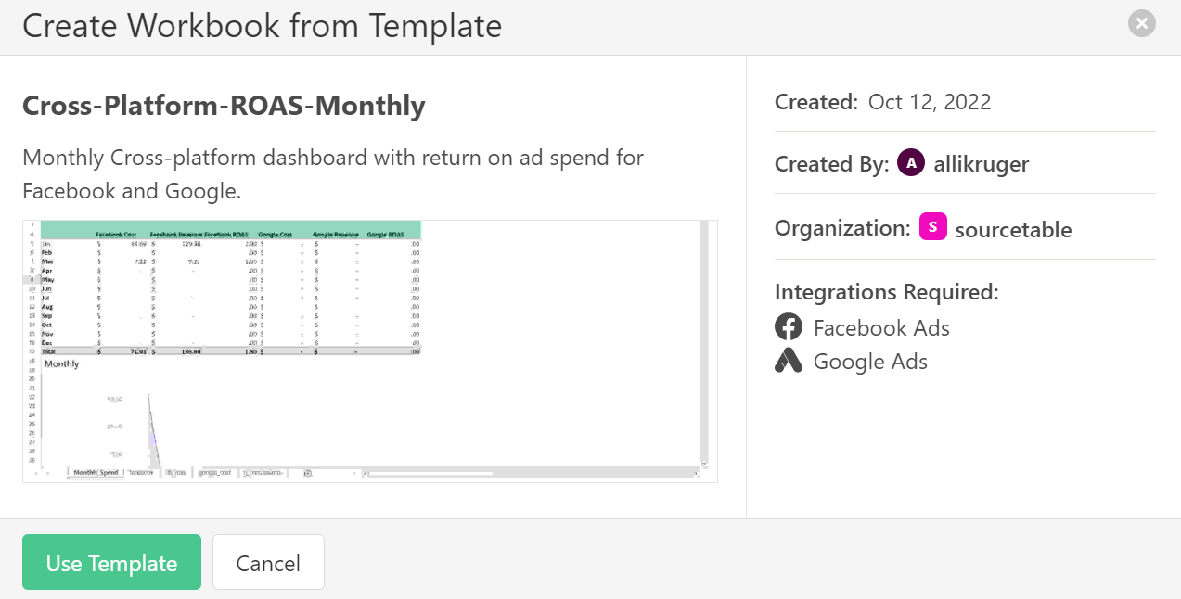Image resolution: width=1181 pixels, height=599 pixels.
Task: Click the Google Ads logo icon
Action: tap(789, 361)
